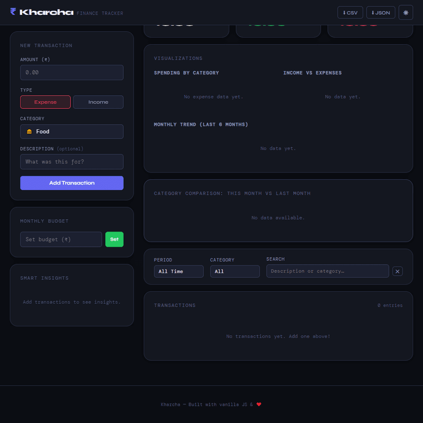Click the rupee logo icon

click(x=13, y=12)
